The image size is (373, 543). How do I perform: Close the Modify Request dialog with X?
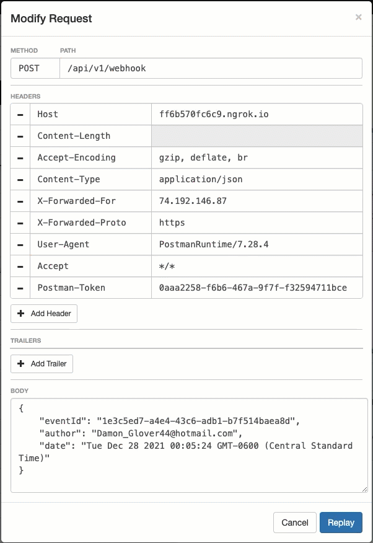(358, 17)
